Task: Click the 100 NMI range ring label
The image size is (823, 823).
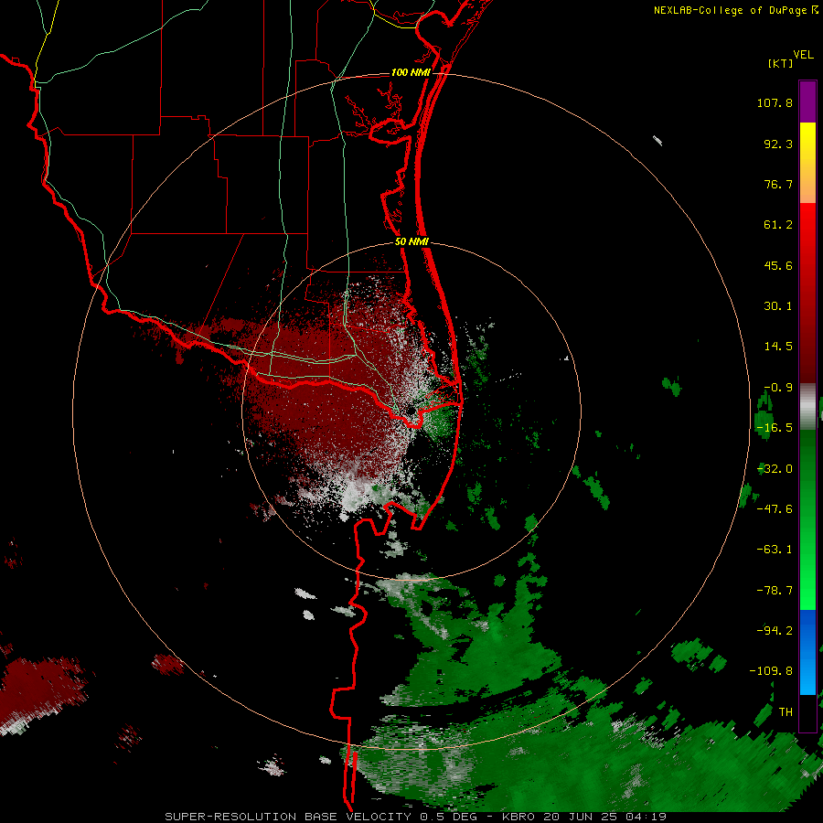Action: tap(411, 72)
